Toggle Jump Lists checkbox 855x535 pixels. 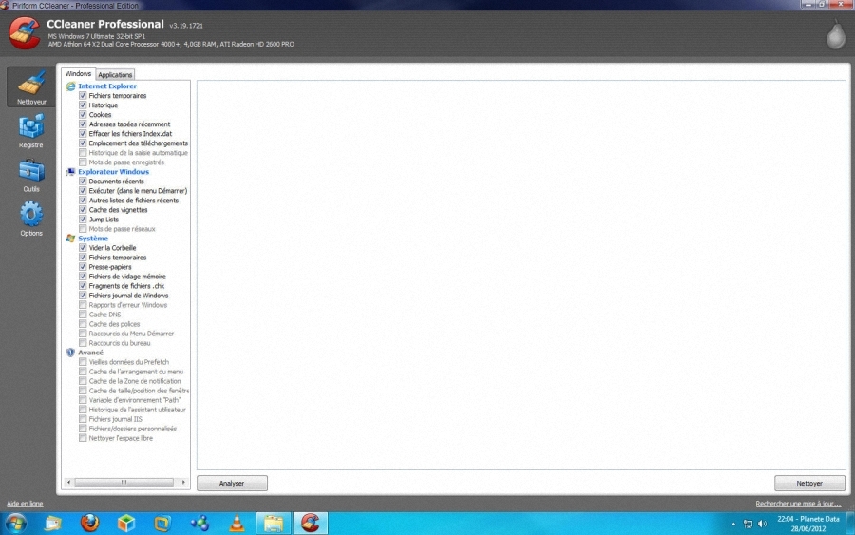[83, 220]
